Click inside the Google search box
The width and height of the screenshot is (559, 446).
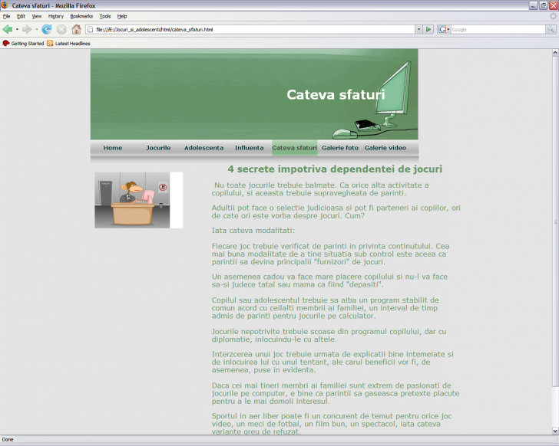(x=498, y=29)
